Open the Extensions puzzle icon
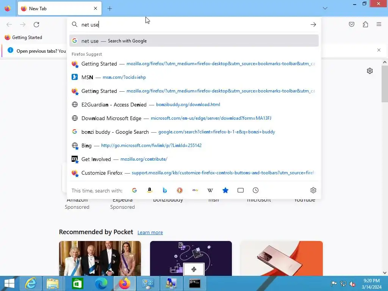The image size is (388, 291). pos(365,24)
